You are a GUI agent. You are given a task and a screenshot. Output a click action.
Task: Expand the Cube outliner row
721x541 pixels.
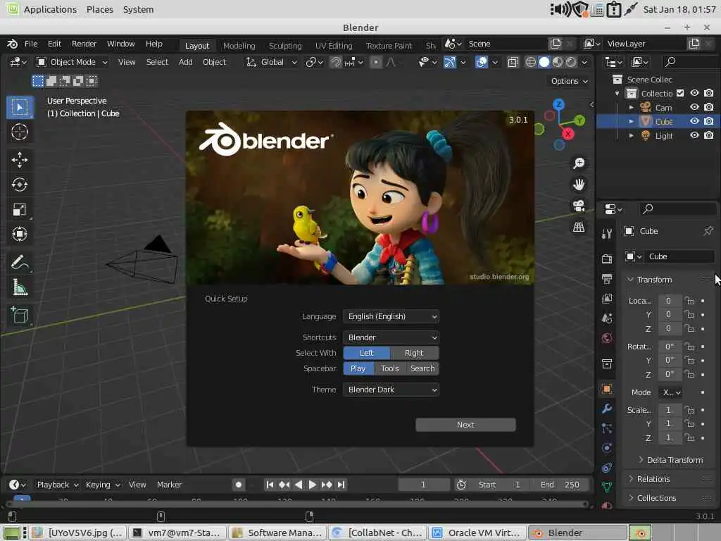pos(632,121)
